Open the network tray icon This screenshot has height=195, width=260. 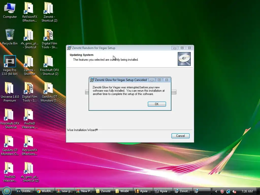coord(228,191)
